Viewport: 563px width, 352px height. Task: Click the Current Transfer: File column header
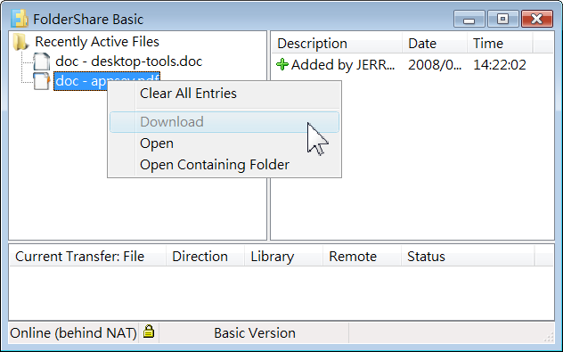[87, 257]
